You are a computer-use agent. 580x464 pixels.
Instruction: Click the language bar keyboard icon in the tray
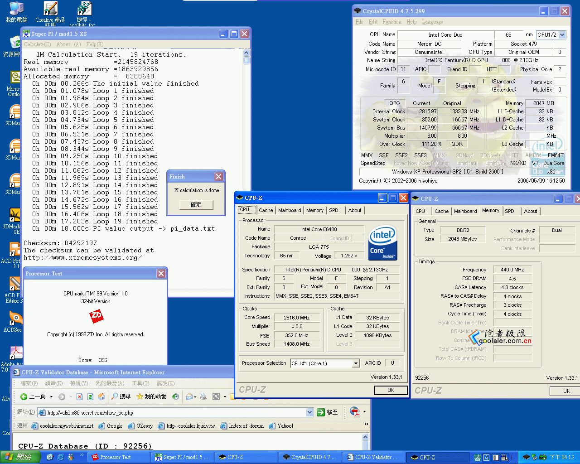coord(477,458)
